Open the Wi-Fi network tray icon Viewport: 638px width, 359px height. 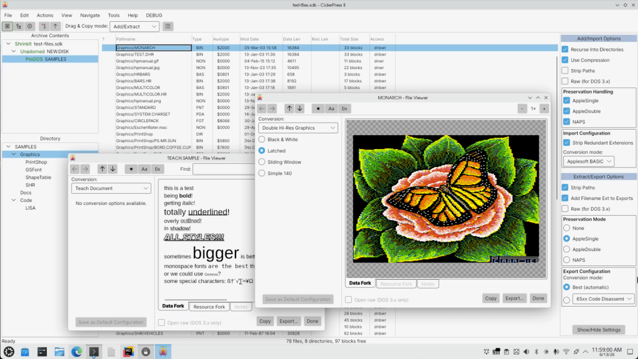(566, 352)
